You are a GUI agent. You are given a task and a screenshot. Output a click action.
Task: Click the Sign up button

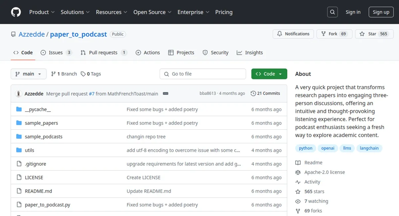tap(381, 12)
